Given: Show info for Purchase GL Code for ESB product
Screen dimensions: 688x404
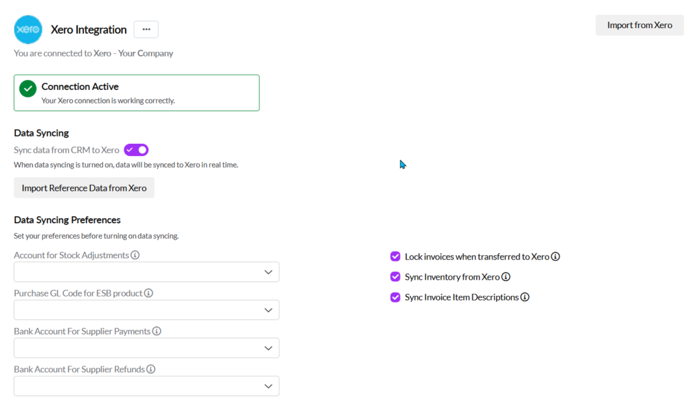Looking at the screenshot, I should [148, 293].
